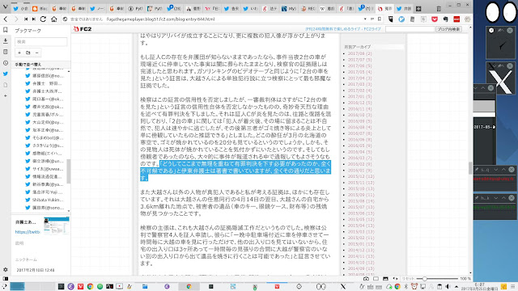Open the Notes panel
This screenshot has height=291, width=518.
pyautogui.click(x=6, y=52)
